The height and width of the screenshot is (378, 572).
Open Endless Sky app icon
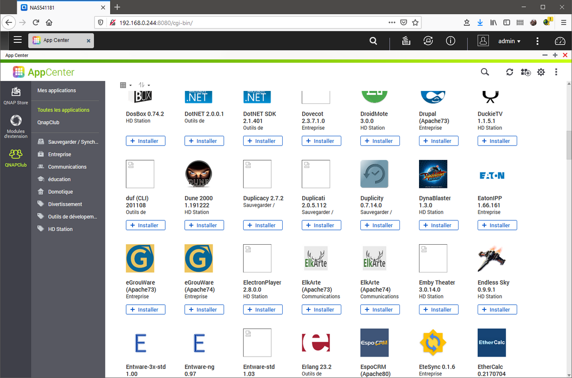click(x=491, y=259)
